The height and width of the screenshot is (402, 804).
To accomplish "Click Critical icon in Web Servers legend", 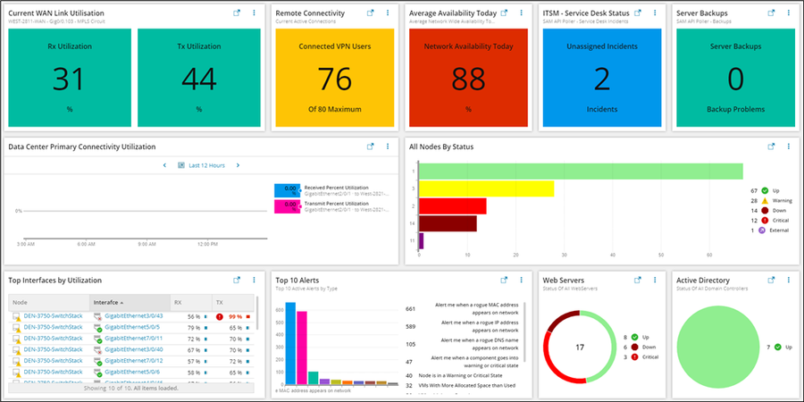I will (x=635, y=356).
